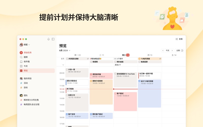The image size is (203, 127).
Task: Go to previous week arrow
Action: coord(163,51)
